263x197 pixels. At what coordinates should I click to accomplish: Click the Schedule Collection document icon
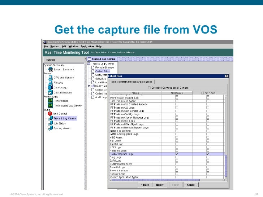(93, 79)
